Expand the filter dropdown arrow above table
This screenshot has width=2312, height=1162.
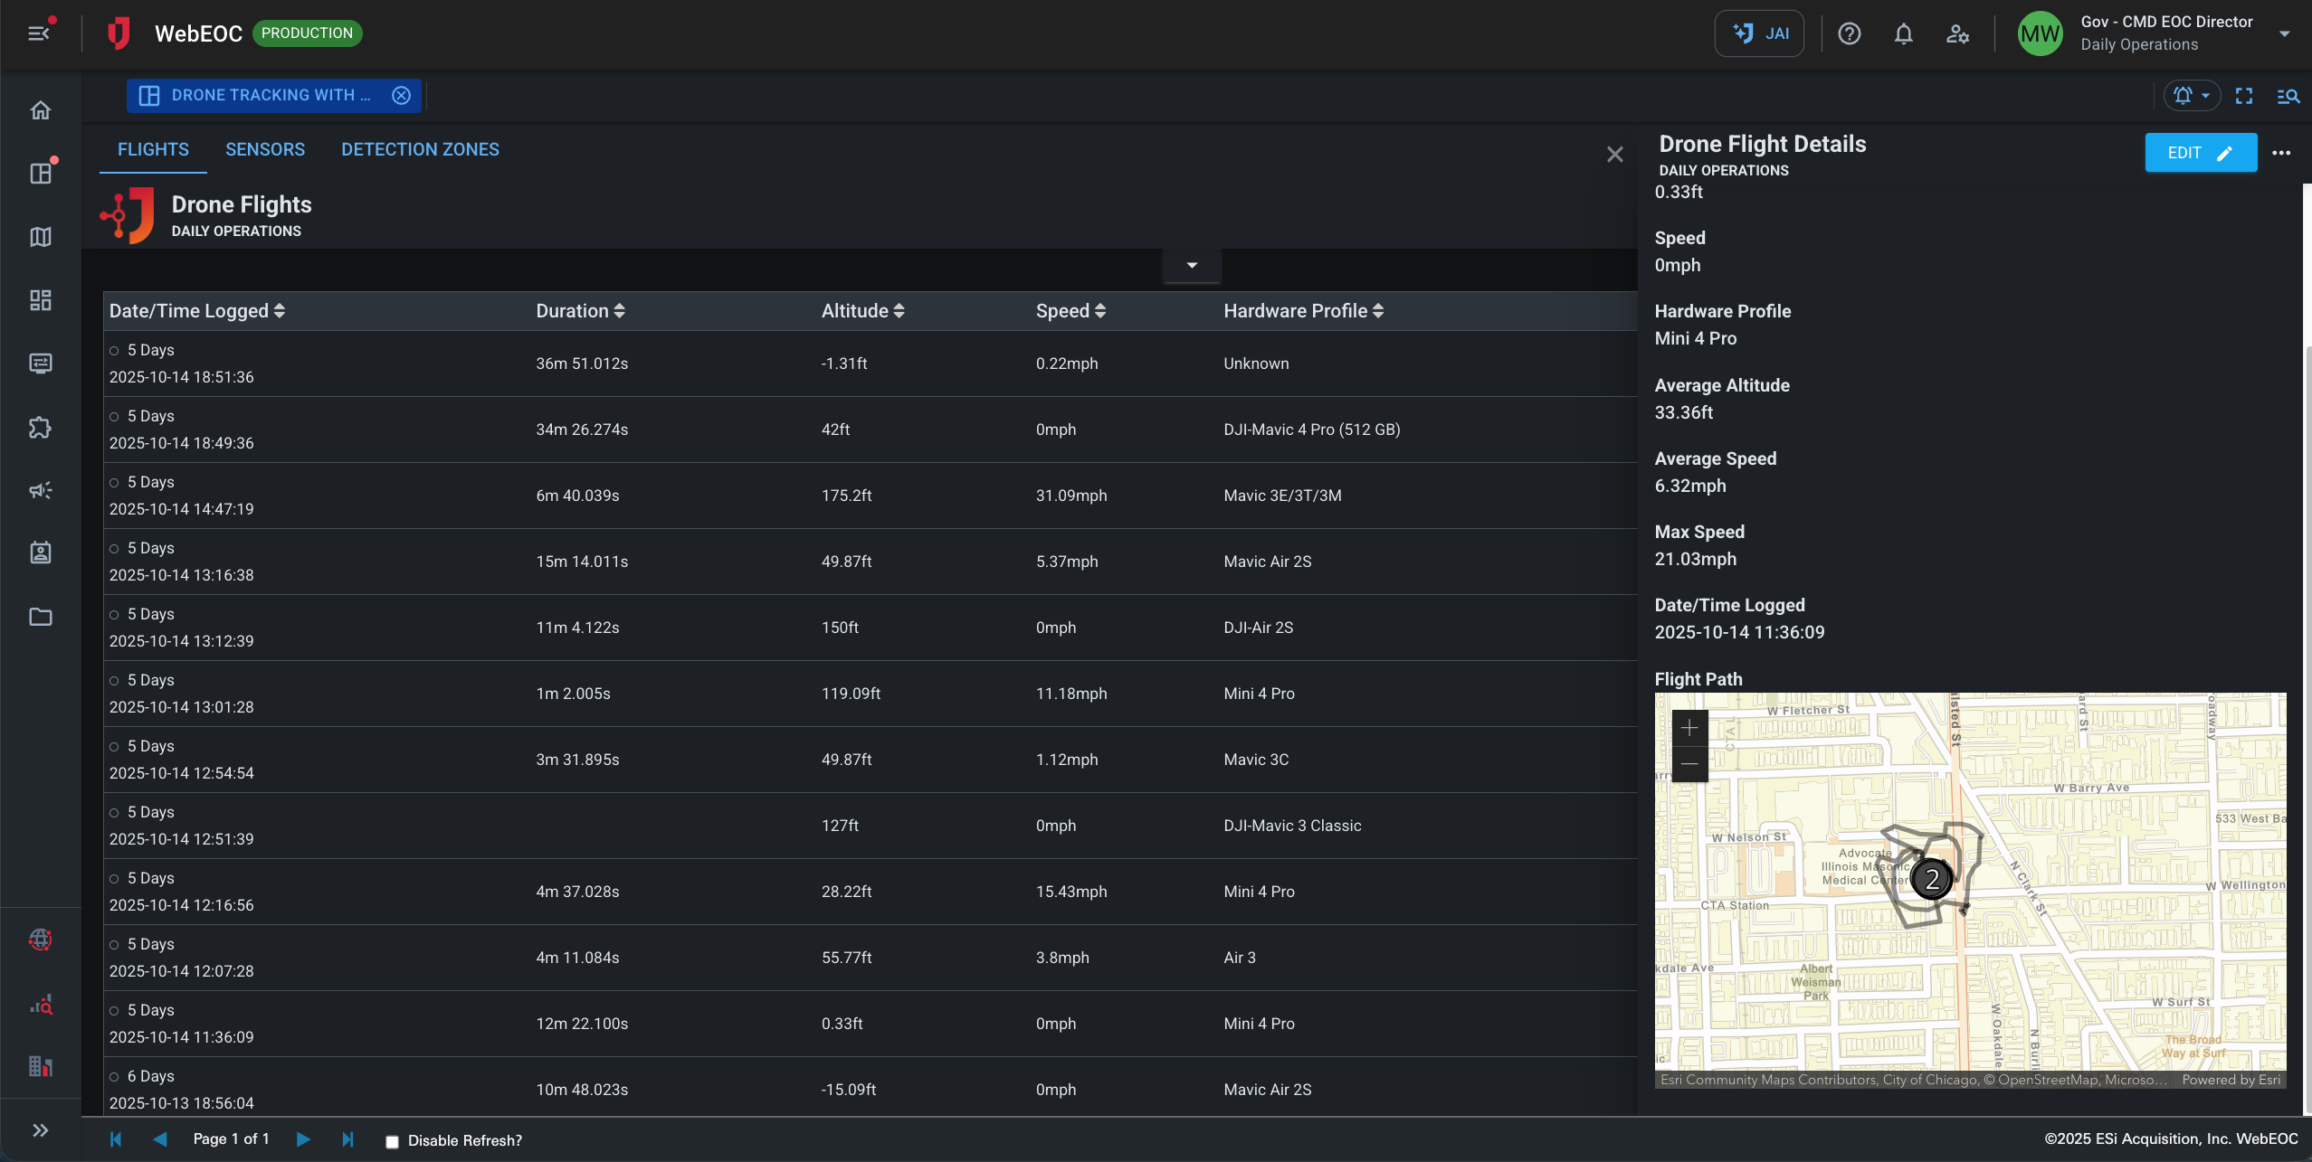[1192, 265]
